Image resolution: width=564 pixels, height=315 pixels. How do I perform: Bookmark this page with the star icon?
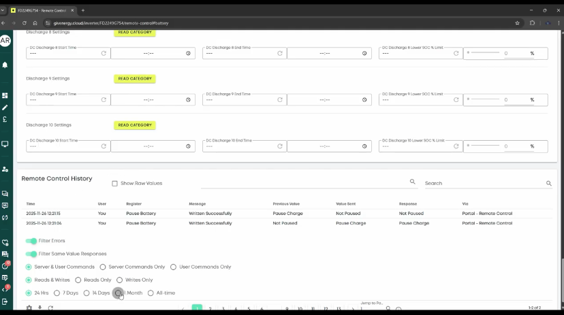[x=518, y=23]
